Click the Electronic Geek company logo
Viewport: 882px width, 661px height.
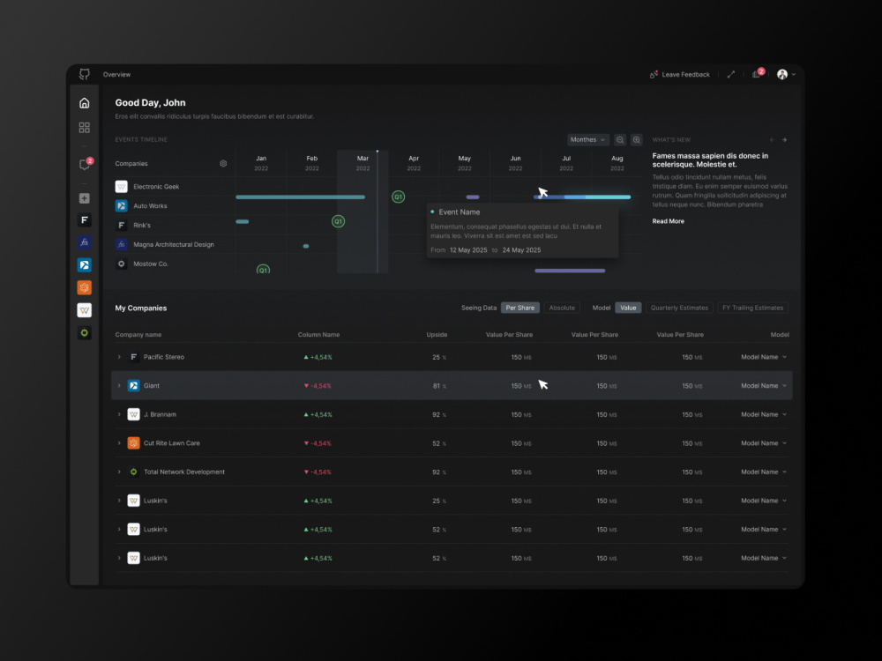click(121, 187)
